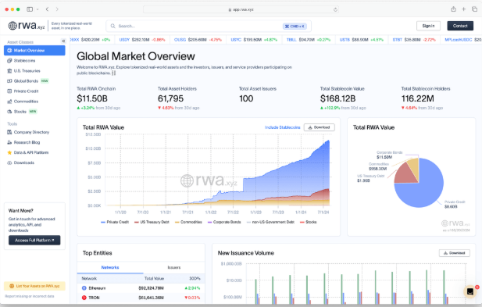Viewport: 482px width, 307px height.
Task: Collapse the sidebar with the double-chevron icon
Action: pos(63,41)
